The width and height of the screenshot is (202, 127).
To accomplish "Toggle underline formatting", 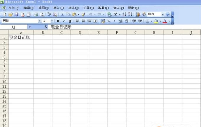I will (70, 21).
